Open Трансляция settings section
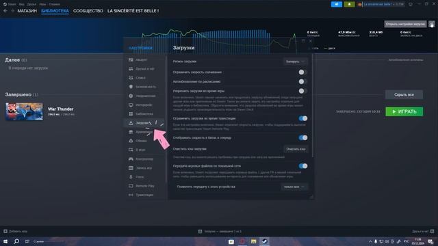 point(141,195)
